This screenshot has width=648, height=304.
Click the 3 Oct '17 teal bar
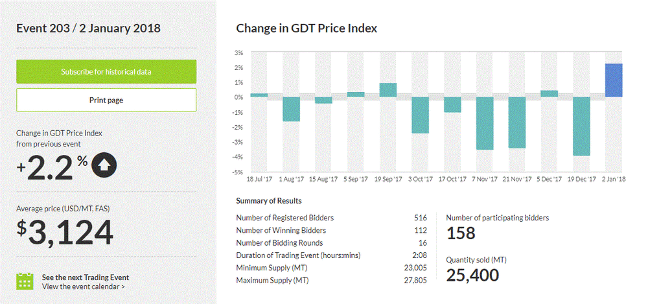click(420, 115)
